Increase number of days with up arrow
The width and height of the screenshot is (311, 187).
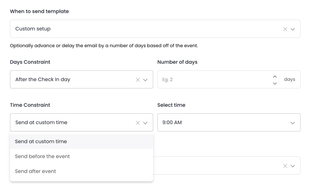pos(275,76)
